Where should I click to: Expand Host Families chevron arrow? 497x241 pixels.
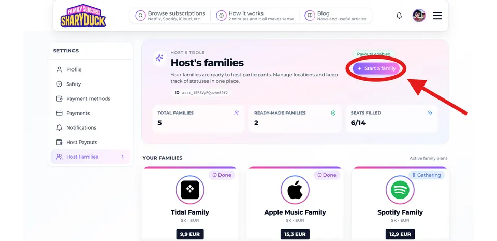[123, 157]
